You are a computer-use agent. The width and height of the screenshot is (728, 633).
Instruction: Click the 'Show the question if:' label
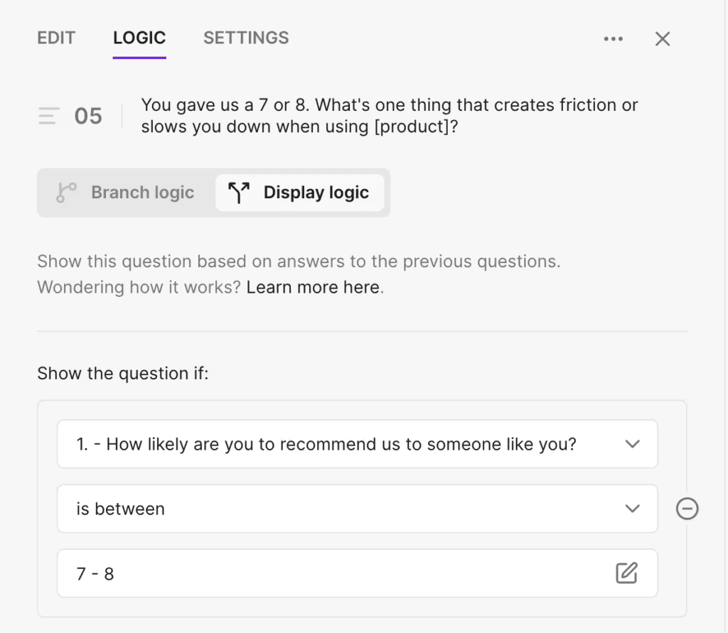123,373
